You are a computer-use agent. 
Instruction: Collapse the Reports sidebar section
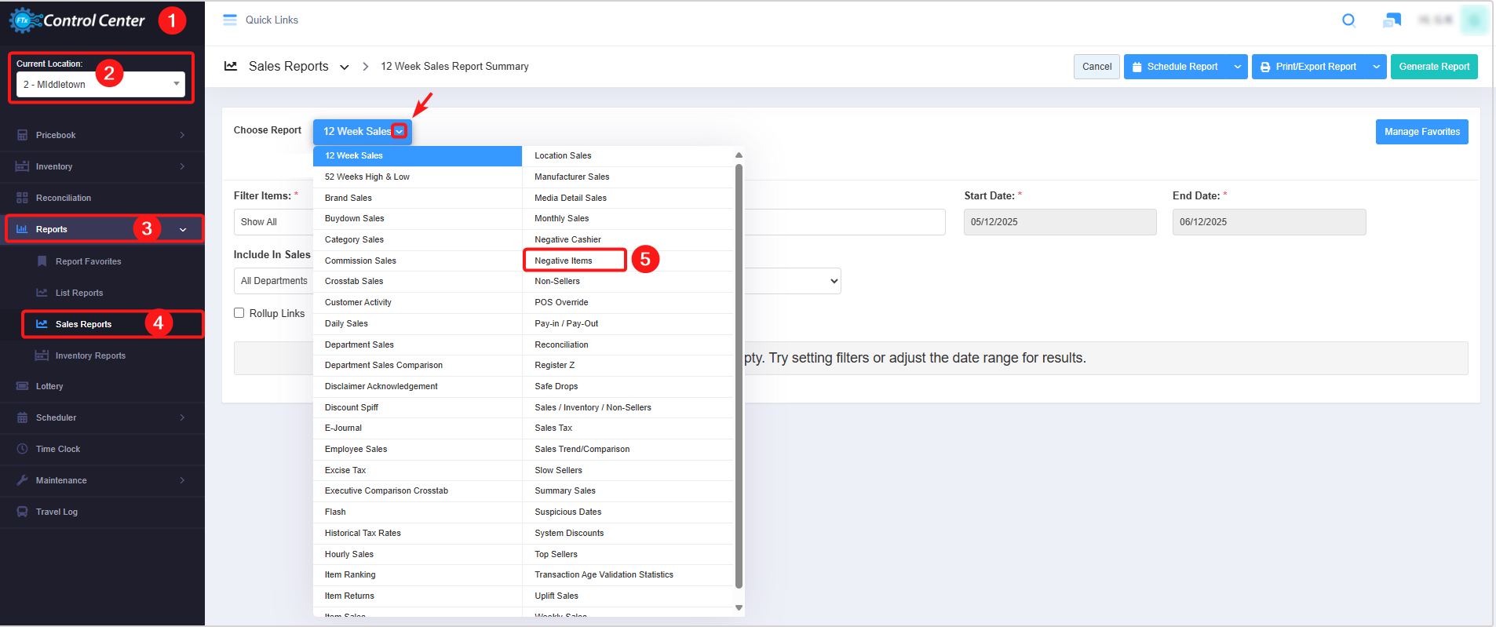click(x=183, y=230)
